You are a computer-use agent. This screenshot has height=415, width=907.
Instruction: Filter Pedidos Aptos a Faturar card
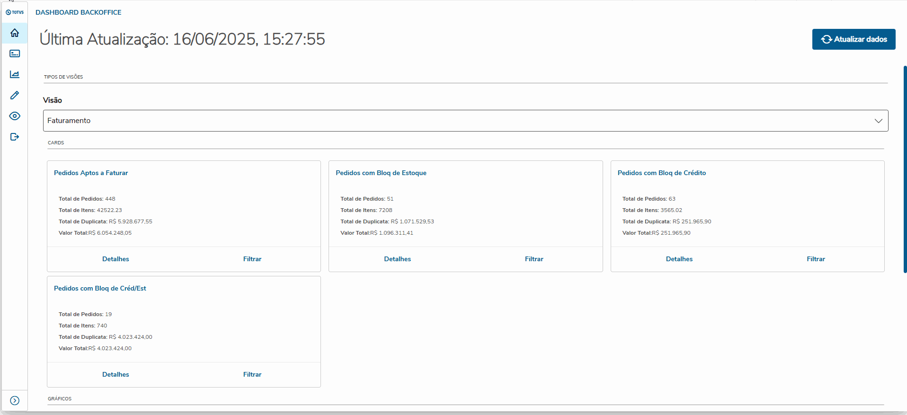pyautogui.click(x=252, y=259)
